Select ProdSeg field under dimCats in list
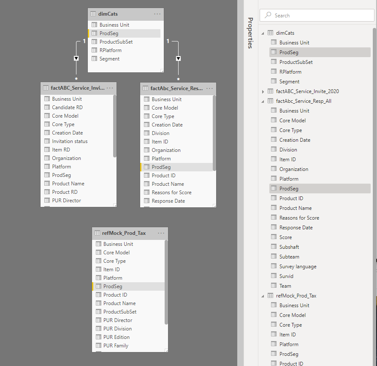Image resolution: width=377 pixels, height=366 pixels. pyautogui.click(x=289, y=52)
